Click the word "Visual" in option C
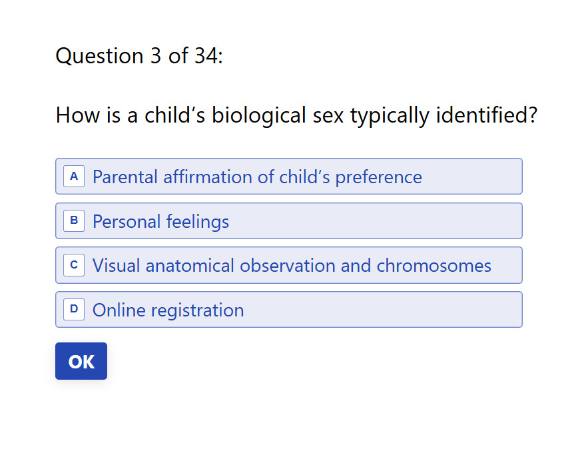The height and width of the screenshot is (453, 584). [117, 266]
